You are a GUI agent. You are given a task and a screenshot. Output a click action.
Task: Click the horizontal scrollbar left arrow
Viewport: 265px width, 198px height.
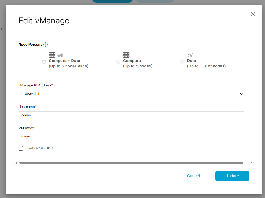pyautogui.click(x=16, y=163)
